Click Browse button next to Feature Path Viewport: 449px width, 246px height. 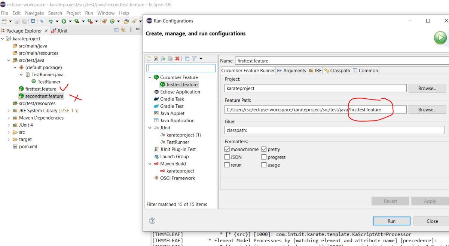[x=427, y=110]
